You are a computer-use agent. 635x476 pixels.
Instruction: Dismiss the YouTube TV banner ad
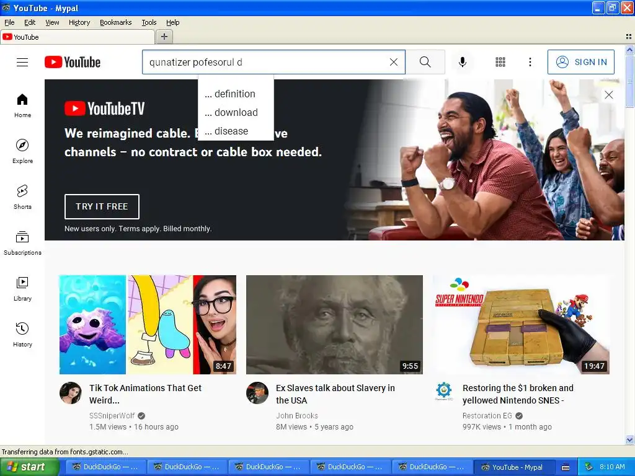point(609,95)
